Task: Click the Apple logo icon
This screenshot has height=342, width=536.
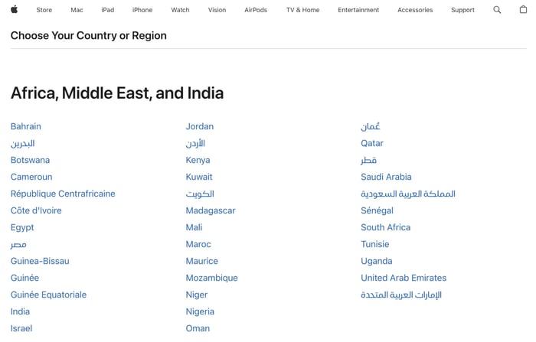Action: point(14,10)
